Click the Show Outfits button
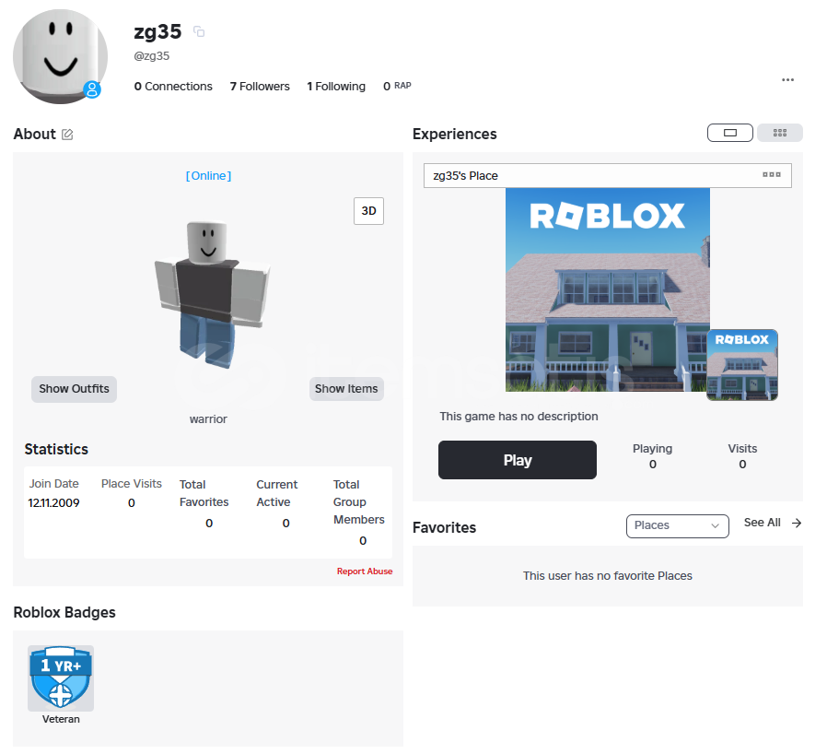The width and height of the screenshot is (827, 754). (x=74, y=389)
